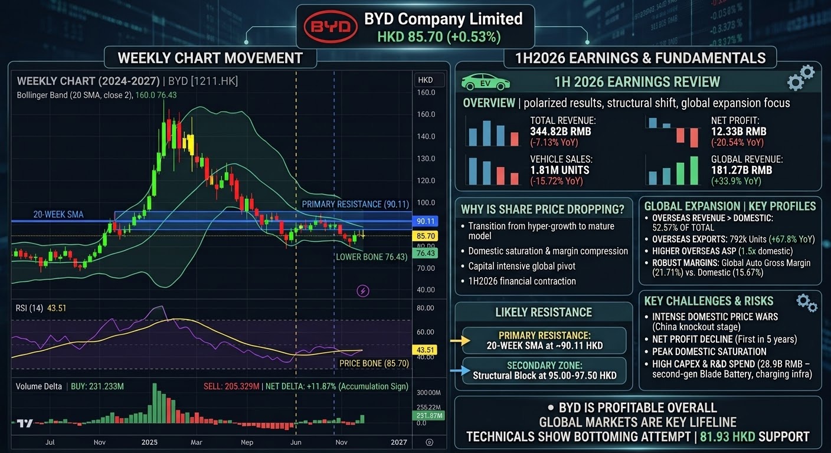Viewport: 831px width, 453px height.
Task: Click the Why Is Share Price Dropping heading
Action: (x=542, y=209)
